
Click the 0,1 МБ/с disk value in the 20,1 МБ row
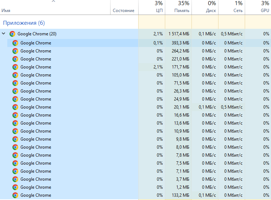tap(207, 107)
